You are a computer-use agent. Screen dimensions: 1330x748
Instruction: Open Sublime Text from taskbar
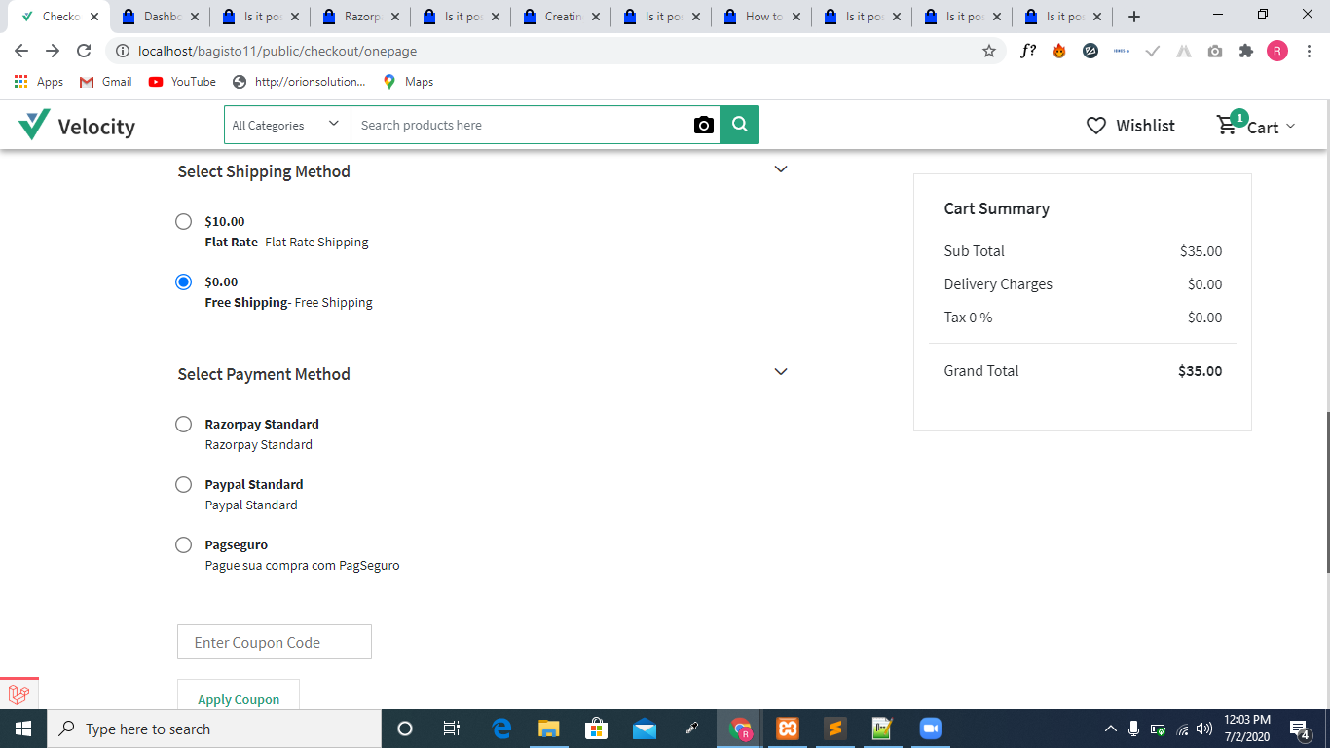coord(834,729)
